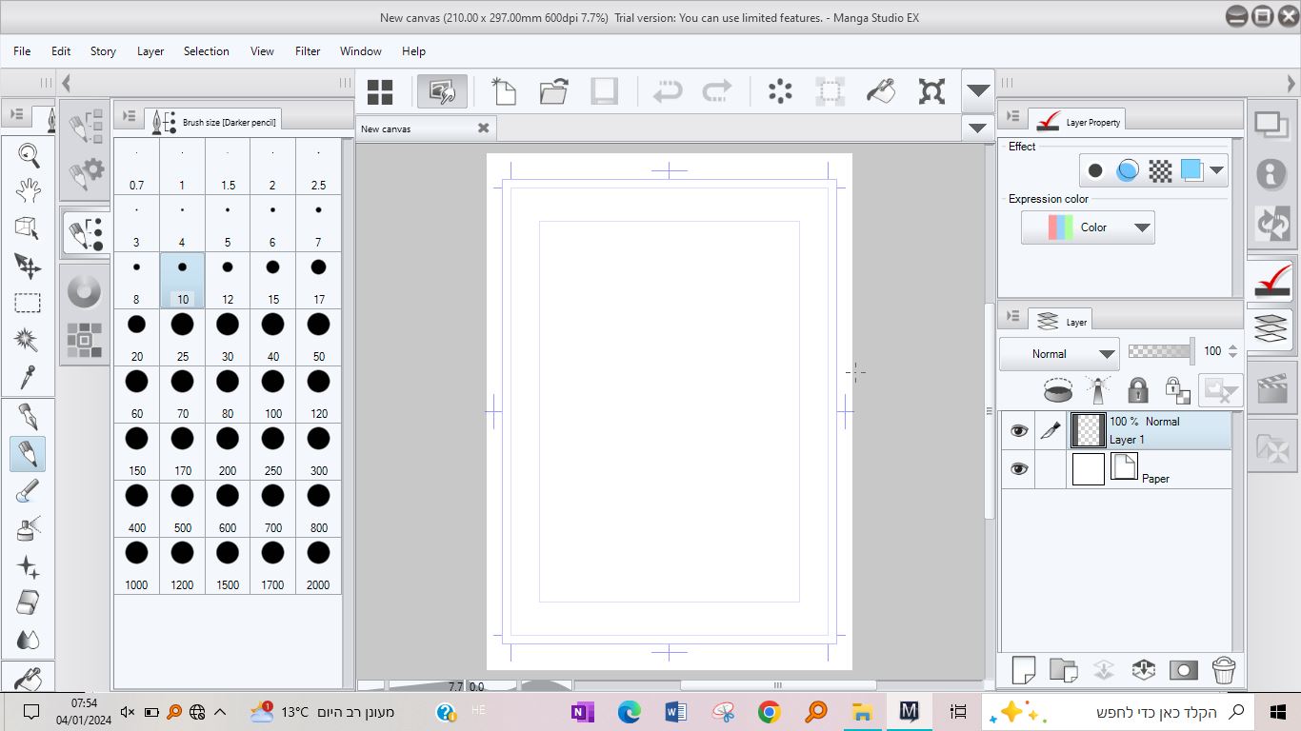Open the Normal blending mode dropdown
1301x731 pixels.
[x=1059, y=354]
